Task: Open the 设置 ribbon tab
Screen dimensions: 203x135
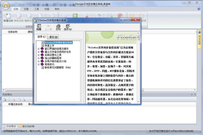Action: 26,9
